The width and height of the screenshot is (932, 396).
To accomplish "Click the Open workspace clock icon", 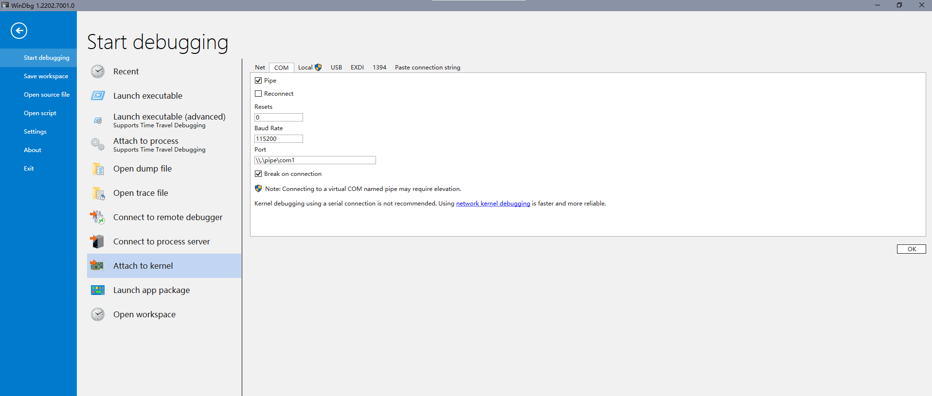I will tap(98, 314).
